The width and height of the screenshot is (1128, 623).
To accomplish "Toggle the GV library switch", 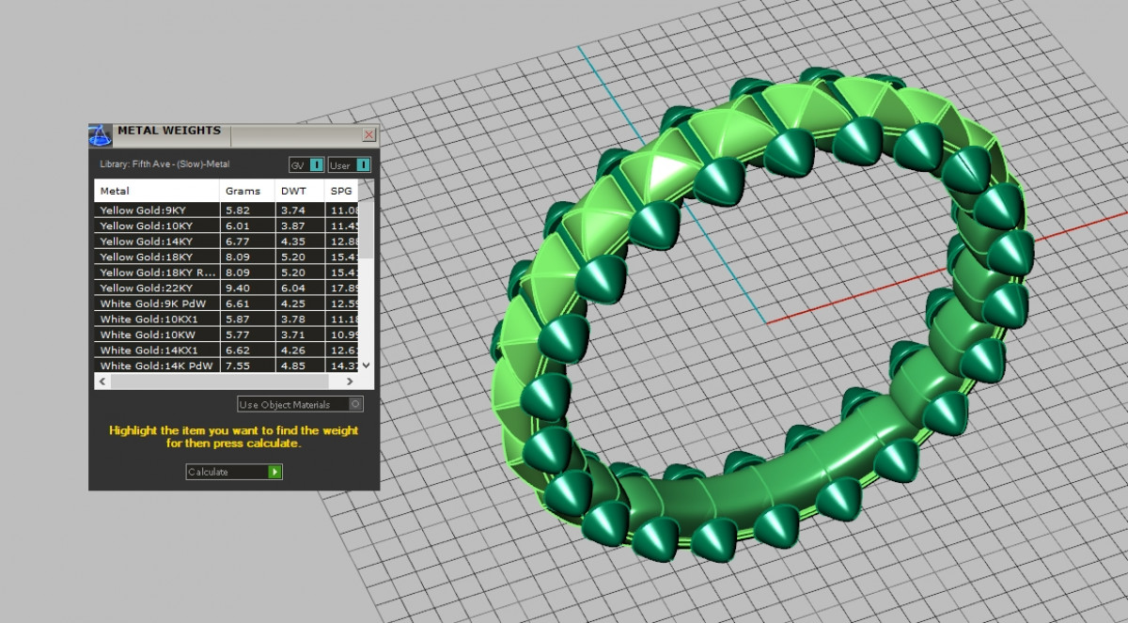I will click(x=316, y=165).
